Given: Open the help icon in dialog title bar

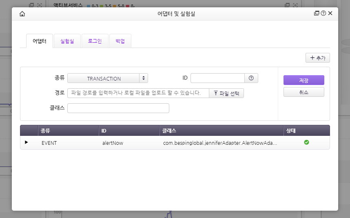Looking at the screenshot, I should coord(323,13).
